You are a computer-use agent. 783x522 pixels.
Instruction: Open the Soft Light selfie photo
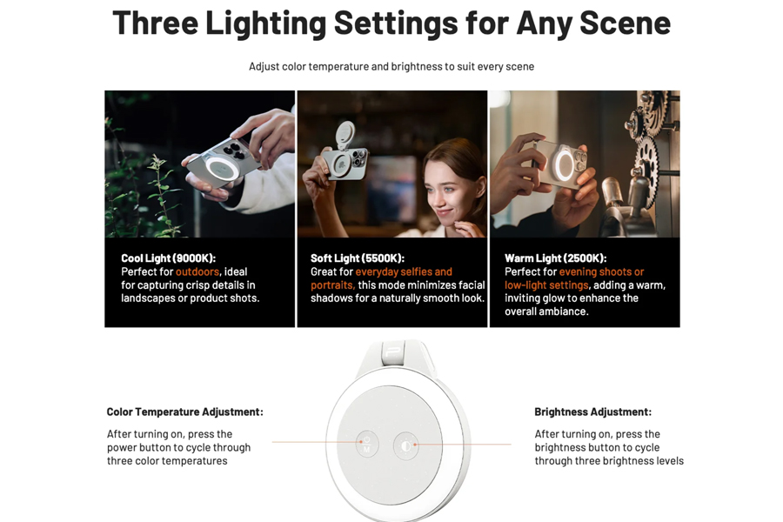392,164
